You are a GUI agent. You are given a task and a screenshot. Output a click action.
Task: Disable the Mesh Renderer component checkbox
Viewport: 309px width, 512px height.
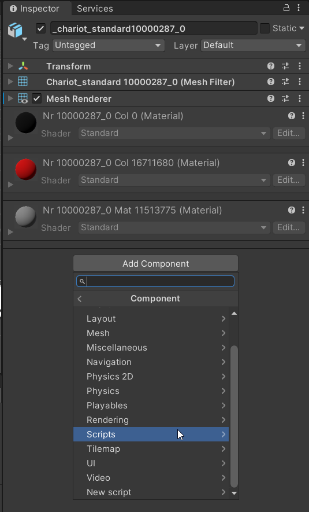(x=36, y=98)
